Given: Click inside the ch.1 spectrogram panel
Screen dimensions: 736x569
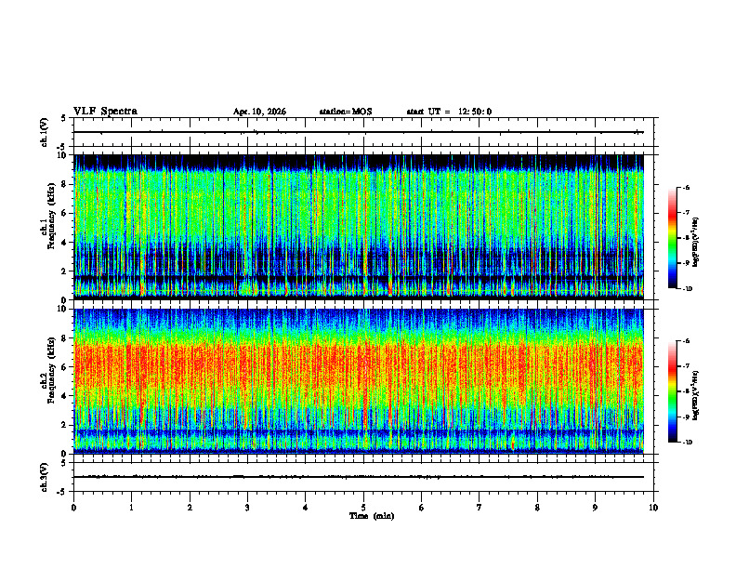Looking at the screenshot, I should click(x=359, y=227).
